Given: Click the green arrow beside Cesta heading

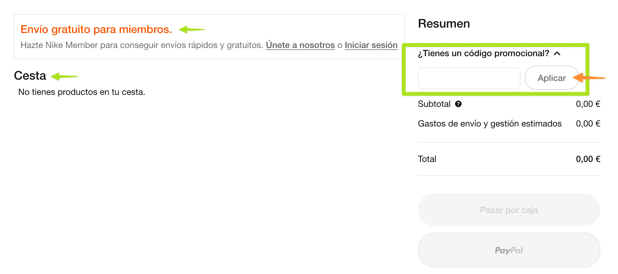Looking at the screenshot, I should pos(64,76).
